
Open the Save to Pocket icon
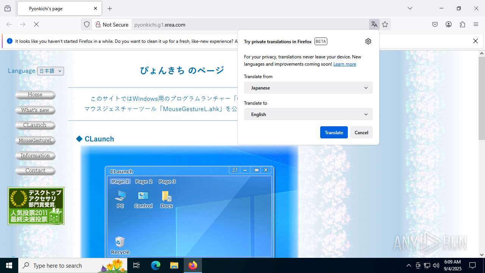click(x=435, y=24)
